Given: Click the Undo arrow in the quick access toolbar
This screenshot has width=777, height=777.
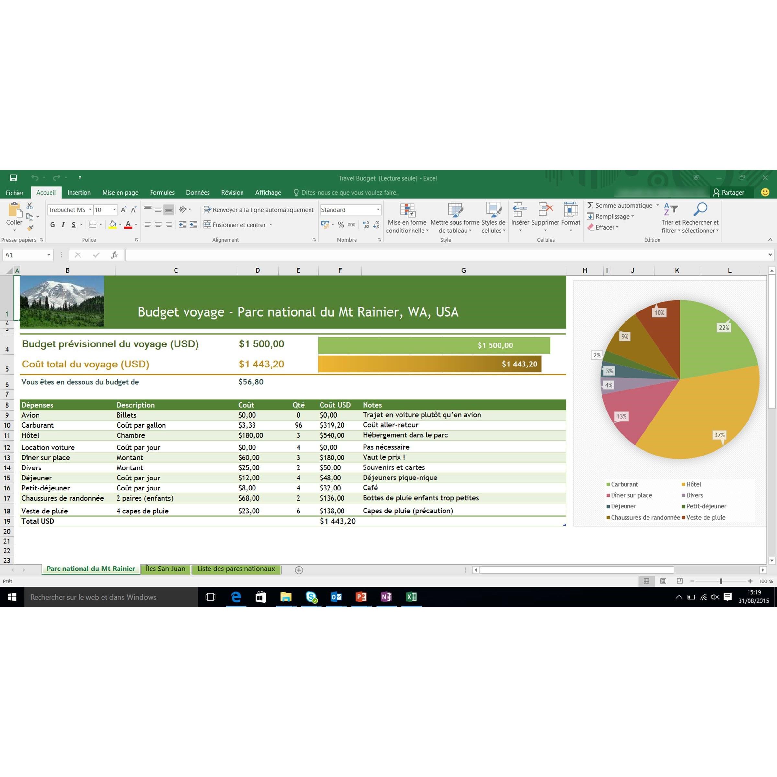Looking at the screenshot, I should pyautogui.click(x=35, y=178).
